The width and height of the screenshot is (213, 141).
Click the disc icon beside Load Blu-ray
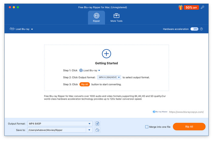pyautogui.click(x=12, y=29)
